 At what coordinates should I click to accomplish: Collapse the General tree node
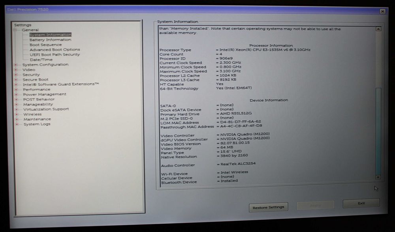pyautogui.click(x=15, y=30)
